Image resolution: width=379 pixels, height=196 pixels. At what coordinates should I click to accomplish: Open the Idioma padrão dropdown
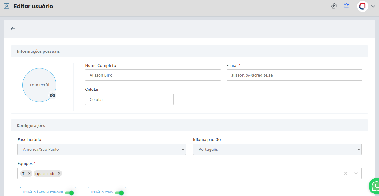pyautogui.click(x=277, y=150)
